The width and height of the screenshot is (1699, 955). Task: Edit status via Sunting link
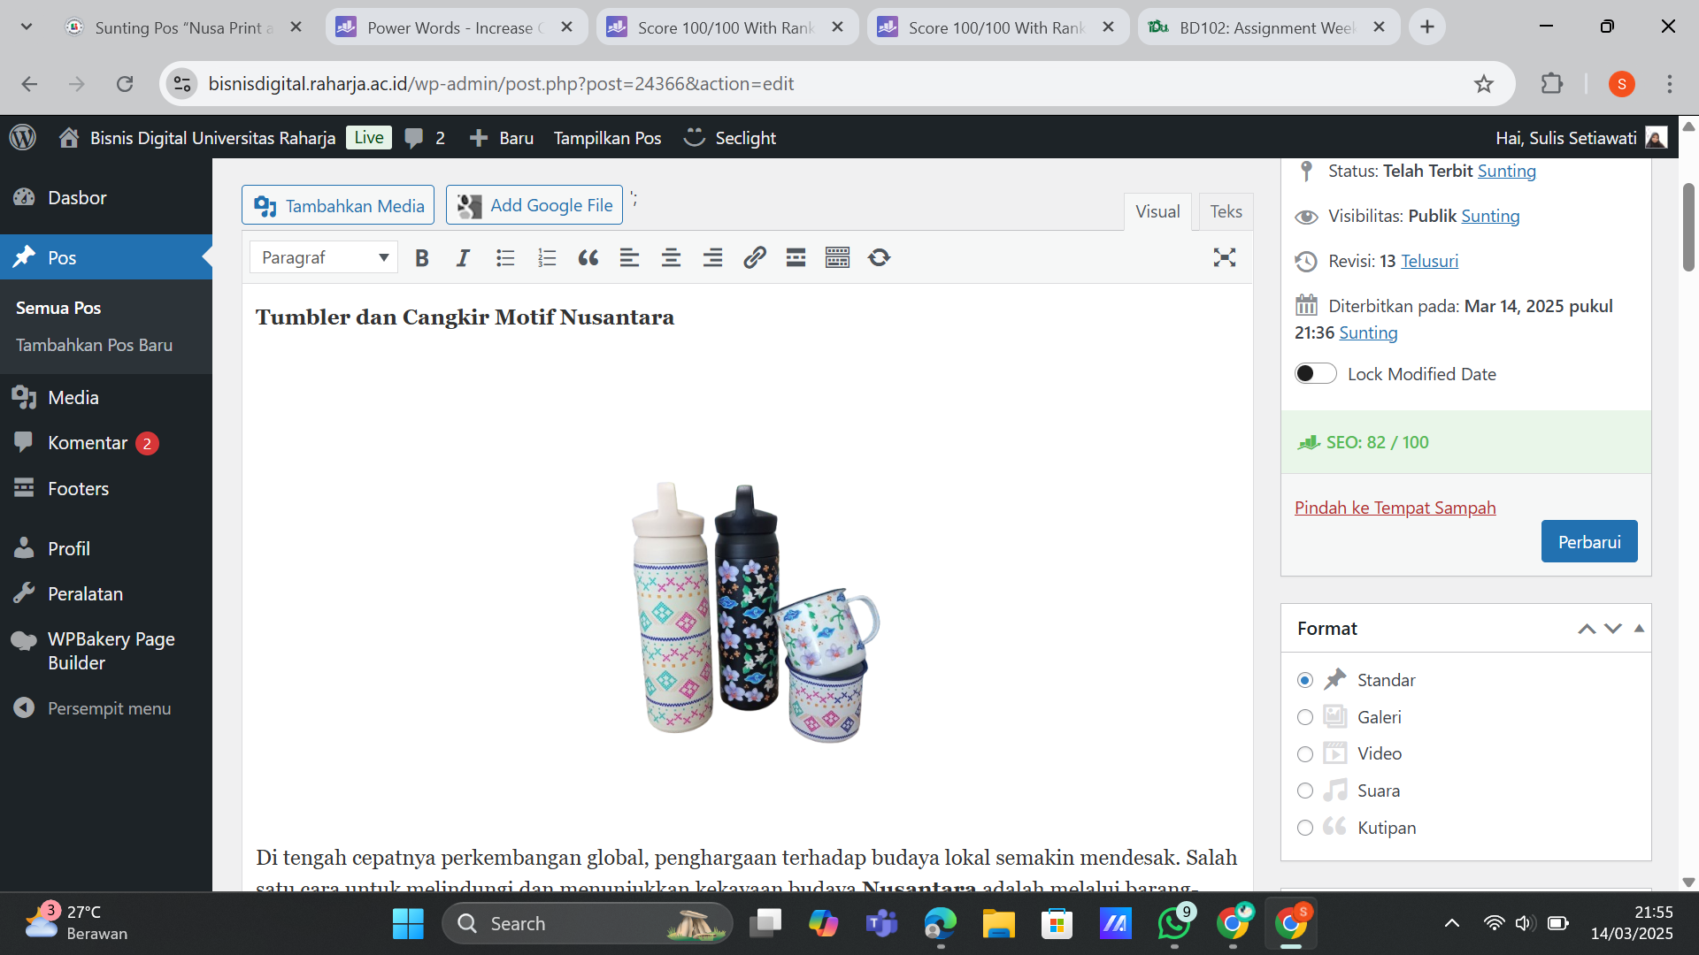1506,172
